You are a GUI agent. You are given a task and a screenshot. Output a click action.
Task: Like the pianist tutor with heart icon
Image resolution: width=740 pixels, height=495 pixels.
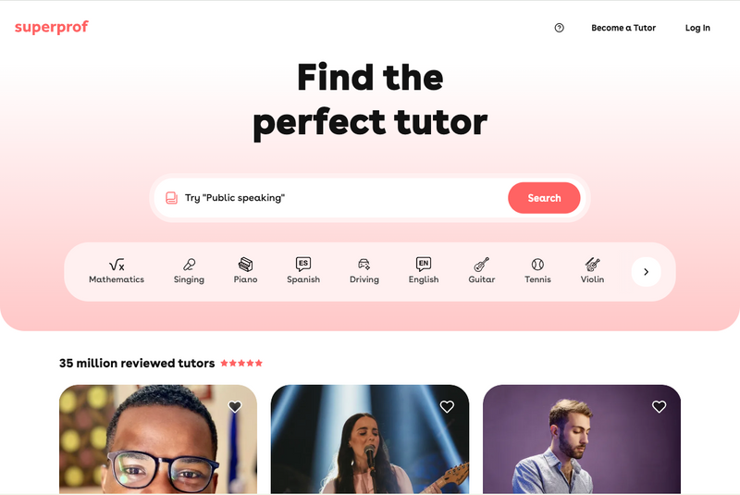[x=659, y=406]
